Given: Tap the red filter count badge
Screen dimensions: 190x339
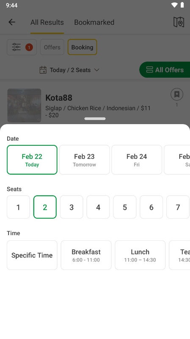Looking at the screenshot, I should [x=29, y=47].
